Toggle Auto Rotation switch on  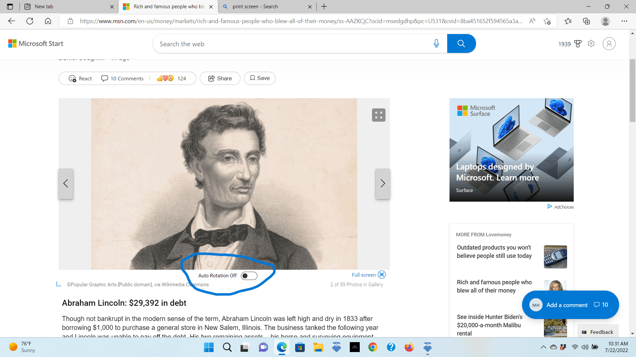249,276
